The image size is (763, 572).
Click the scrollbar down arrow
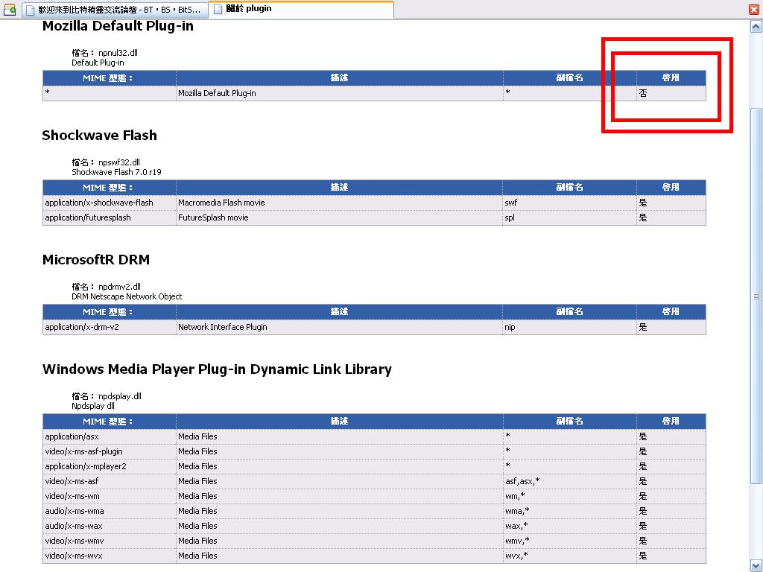pyautogui.click(x=756, y=565)
